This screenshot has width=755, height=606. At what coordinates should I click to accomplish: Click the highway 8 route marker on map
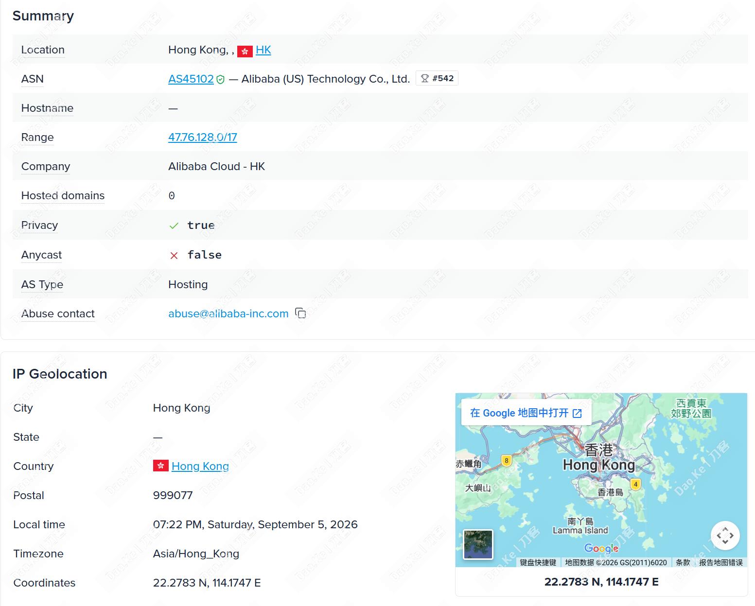click(506, 460)
